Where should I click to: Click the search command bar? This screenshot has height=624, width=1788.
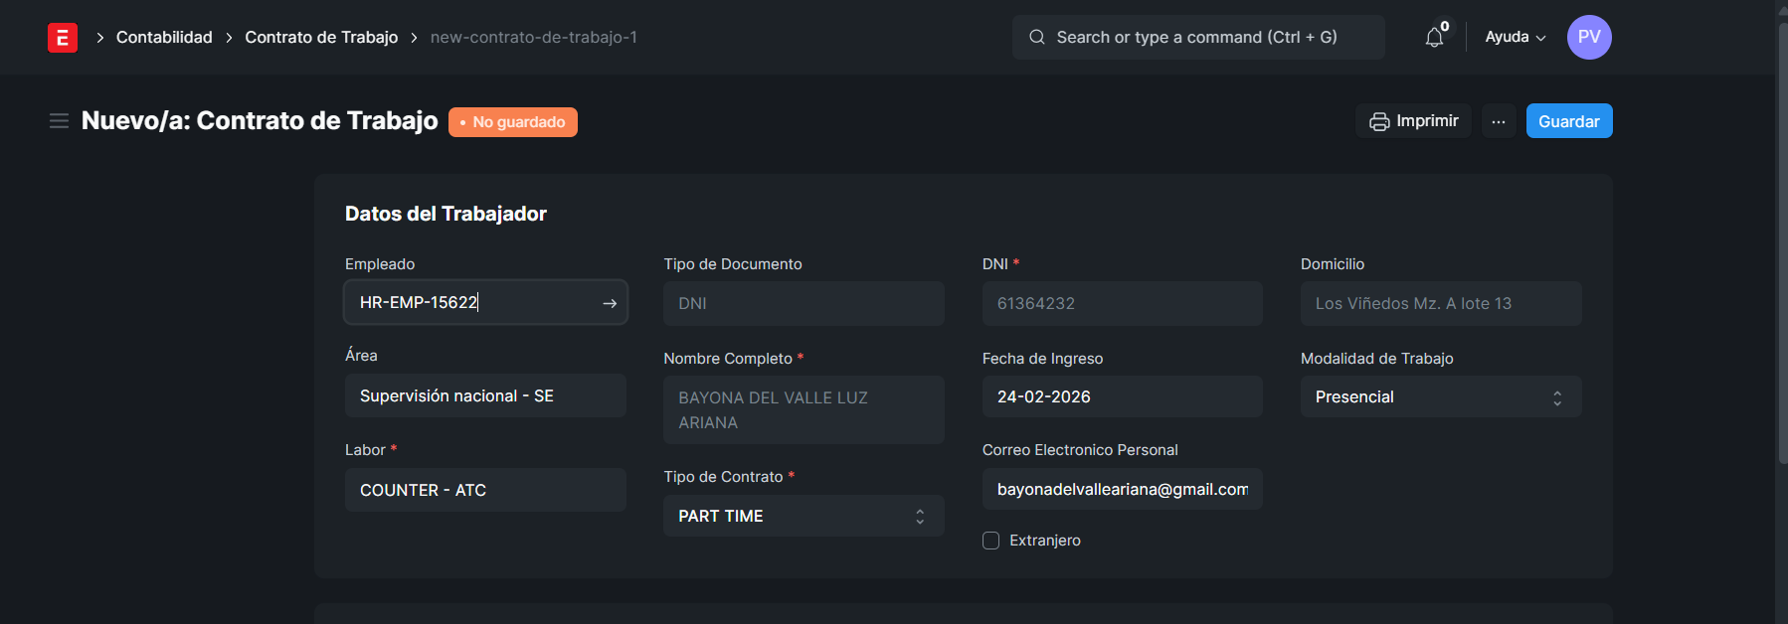pos(1197,38)
